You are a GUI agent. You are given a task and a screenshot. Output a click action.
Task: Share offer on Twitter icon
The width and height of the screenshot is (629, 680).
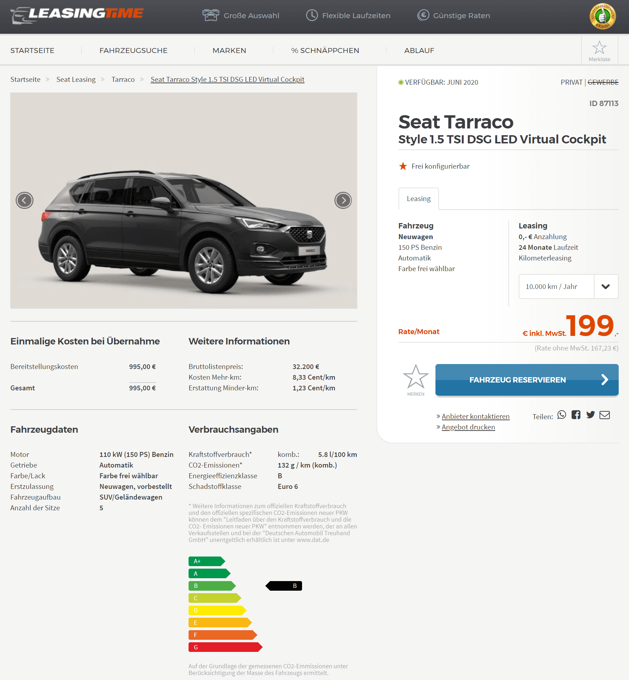click(x=591, y=415)
